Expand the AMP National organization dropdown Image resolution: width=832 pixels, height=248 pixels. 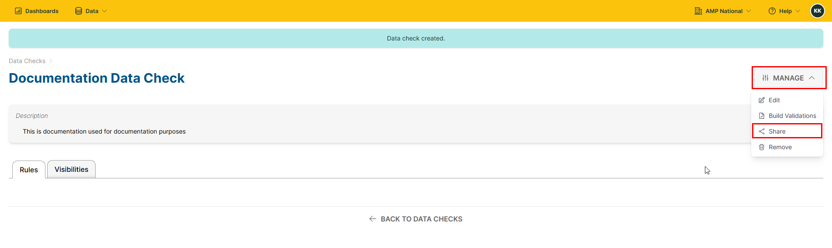pos(723,11)
